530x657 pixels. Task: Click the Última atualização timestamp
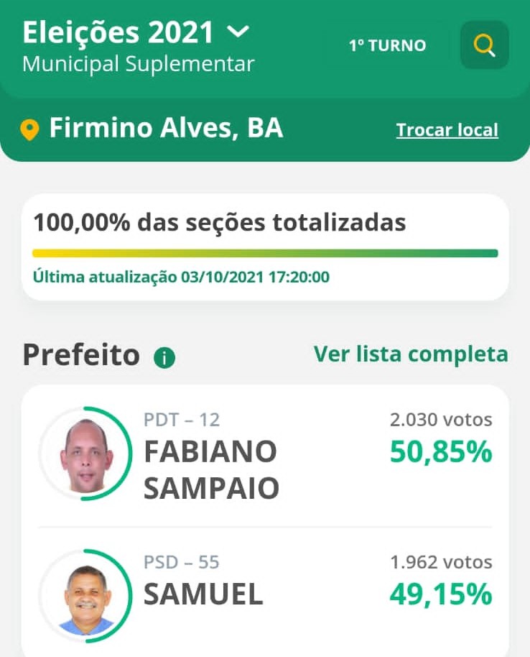(x=181, y=277)
